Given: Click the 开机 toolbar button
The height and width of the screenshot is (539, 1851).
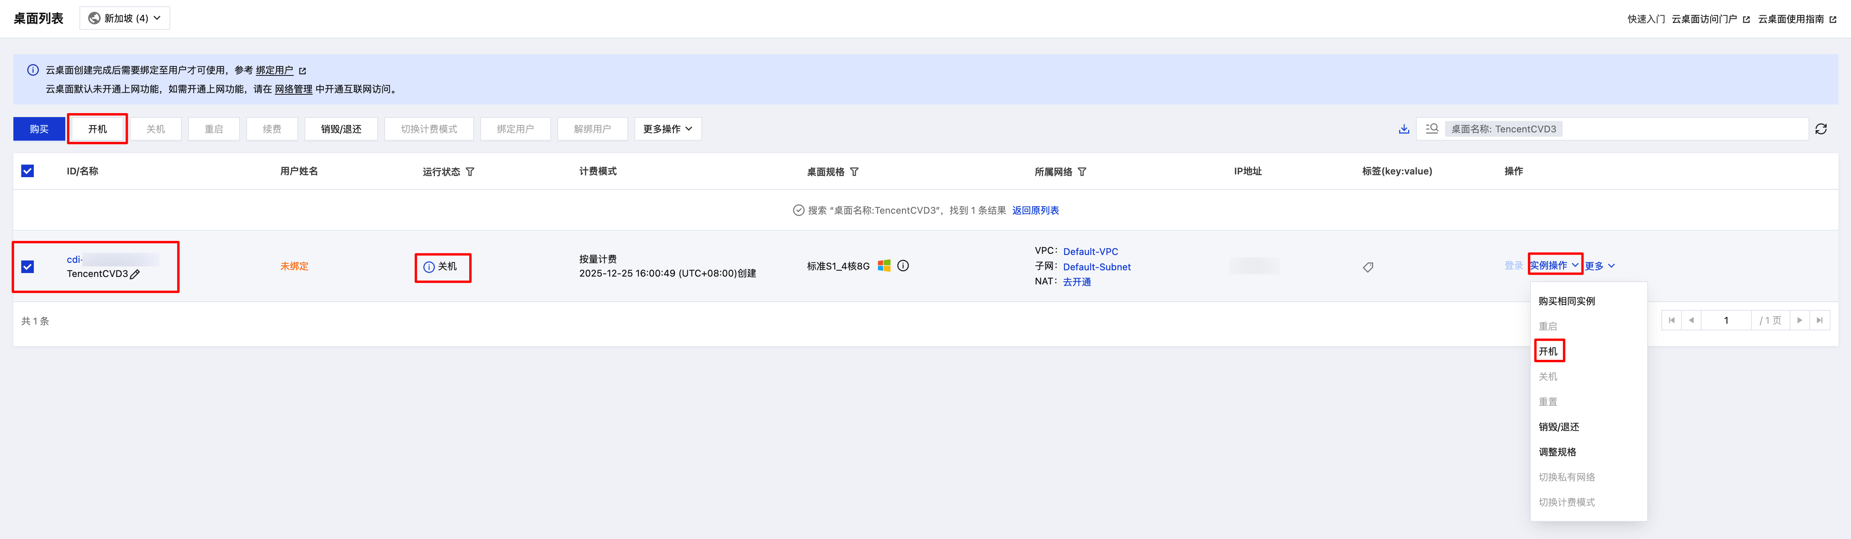Looking at the screenshot, I should (98, 129).
